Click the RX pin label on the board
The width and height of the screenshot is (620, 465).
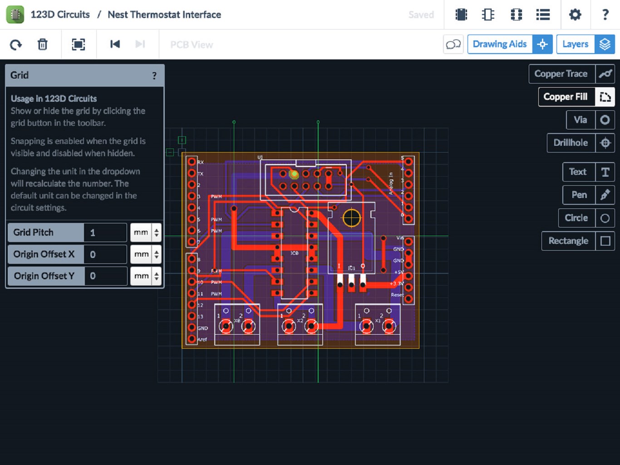[201, 162]
